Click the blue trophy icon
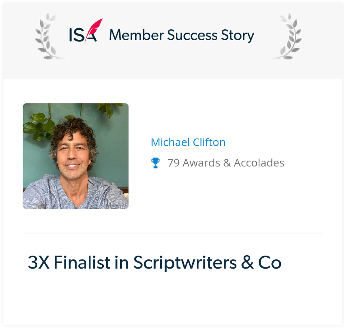 (x=156, y=163)
